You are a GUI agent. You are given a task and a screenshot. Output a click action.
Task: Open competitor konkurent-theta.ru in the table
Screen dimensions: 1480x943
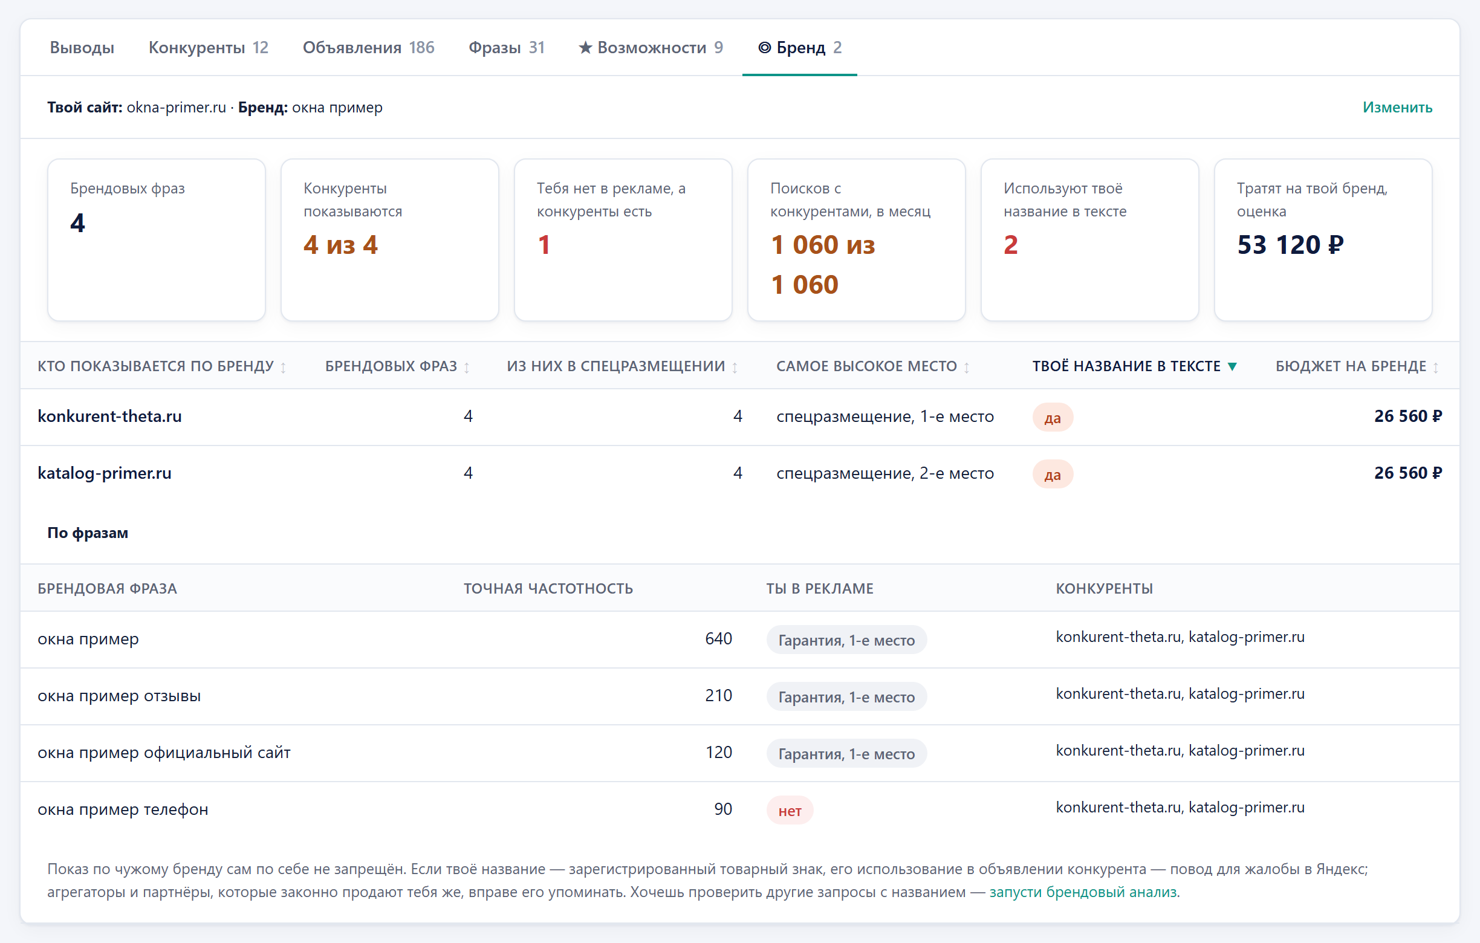(109, 416)
